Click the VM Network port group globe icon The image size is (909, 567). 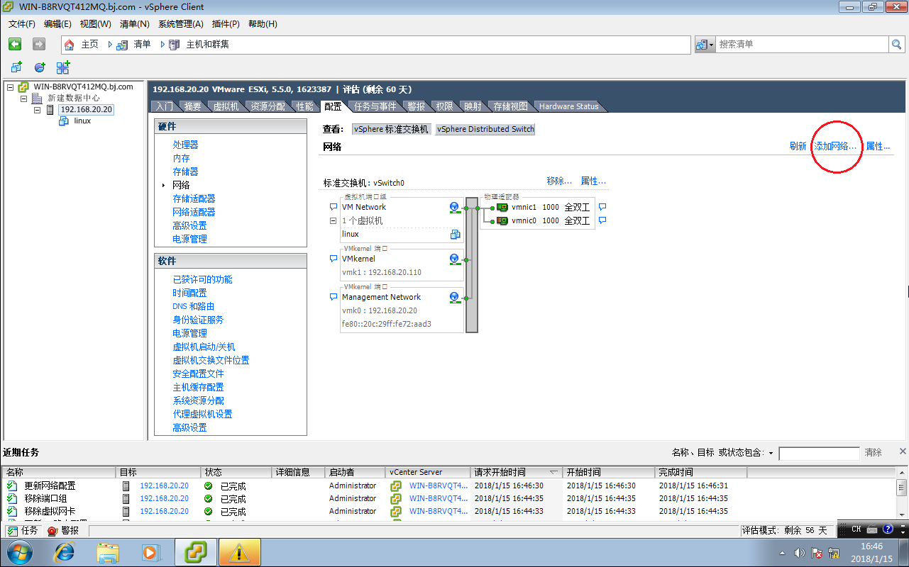click(x=455, y=208)
